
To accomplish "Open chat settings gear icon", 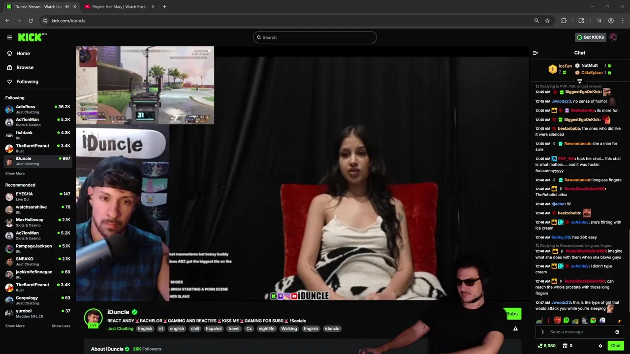I will pyautogui.click(x=600, y=346).
